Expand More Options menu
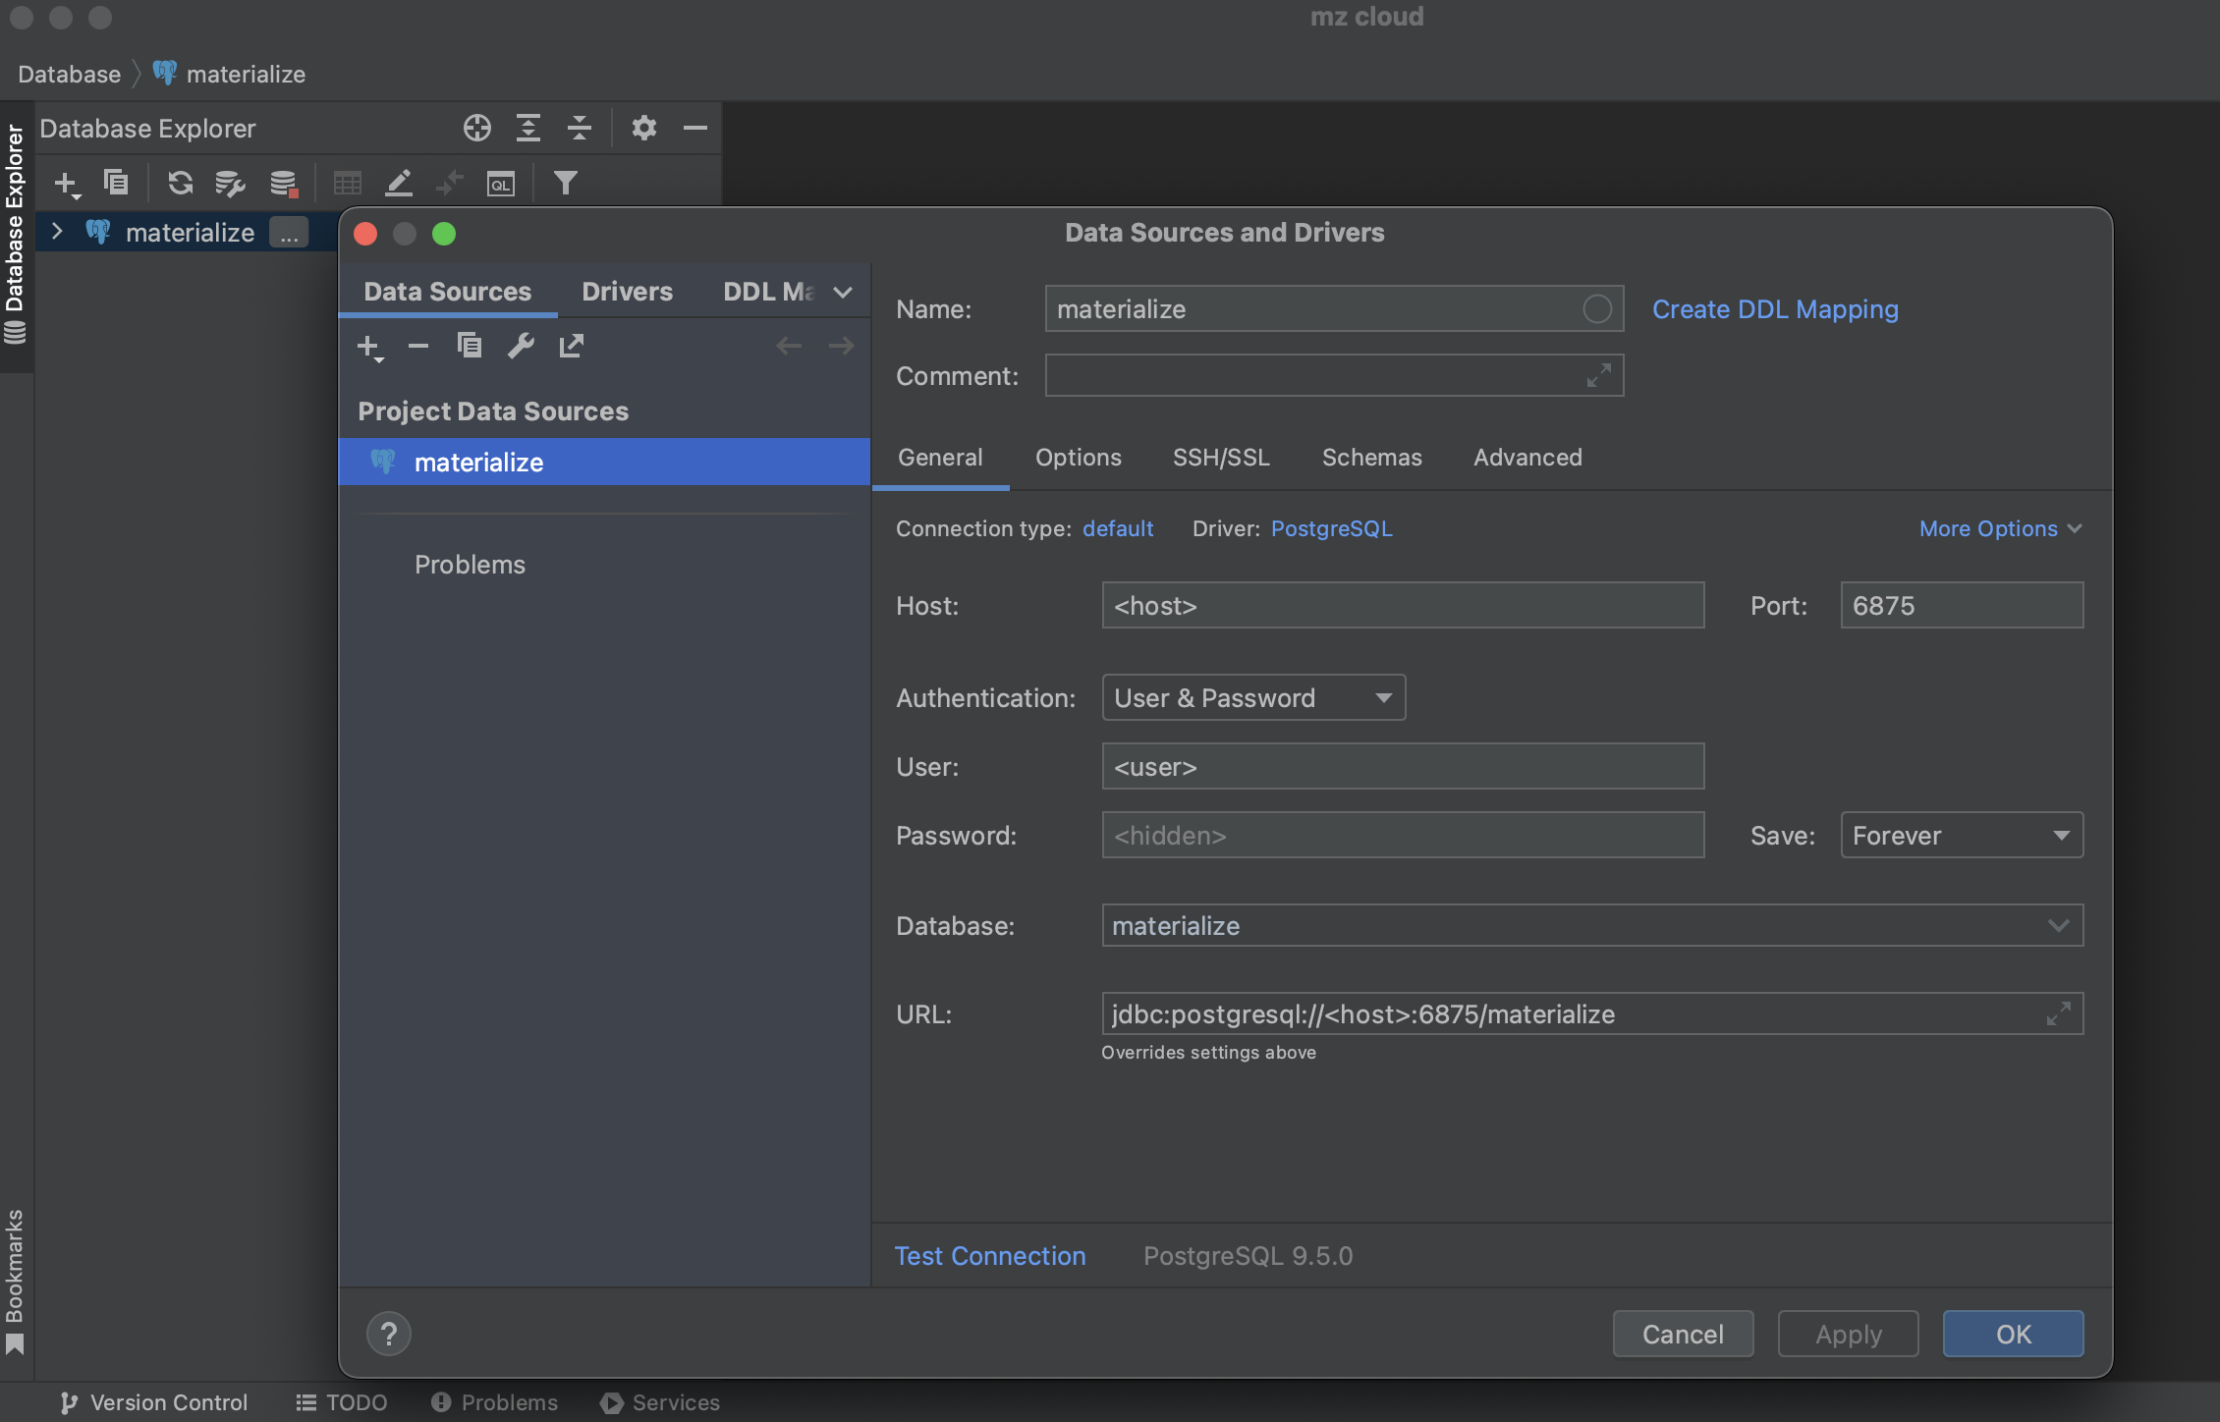2220x1422 pixels. 2000,528
